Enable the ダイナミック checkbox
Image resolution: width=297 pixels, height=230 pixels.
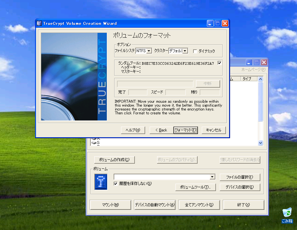click(x=195, y=51)
